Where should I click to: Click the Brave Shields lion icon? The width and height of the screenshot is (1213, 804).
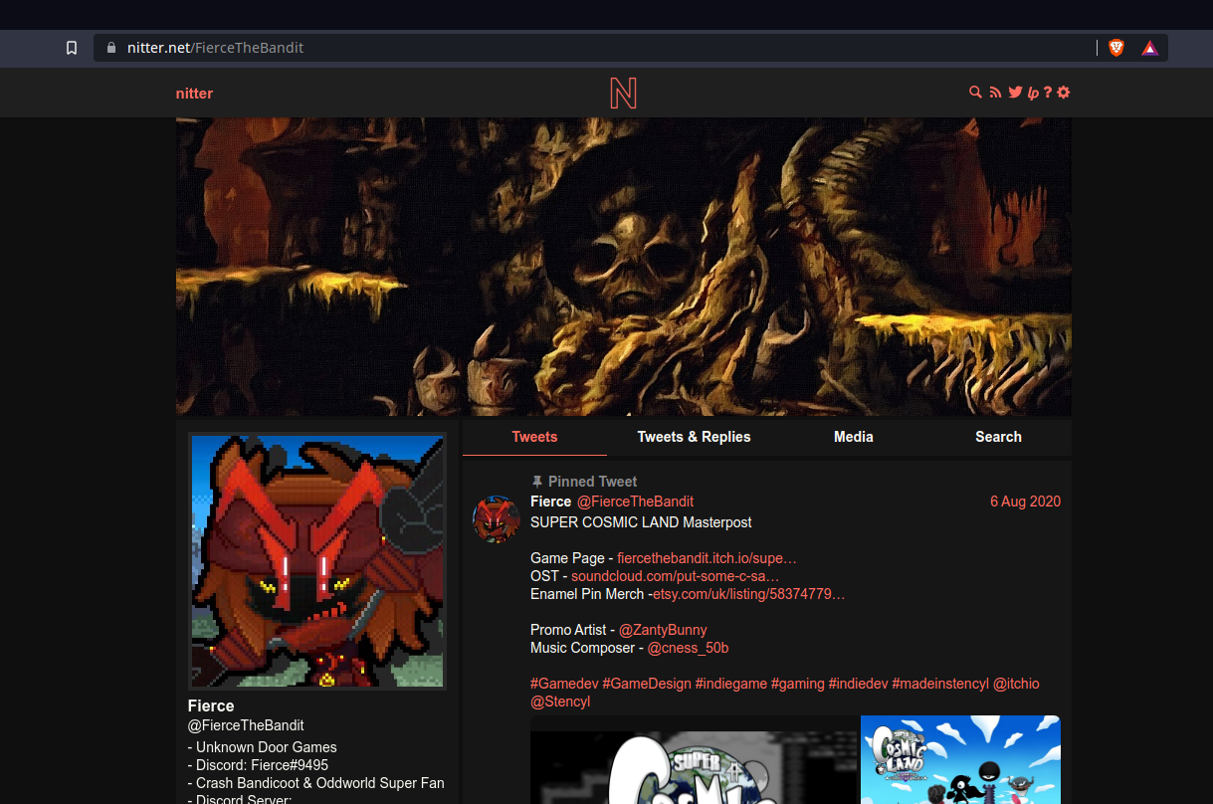tap(1116, 48)
